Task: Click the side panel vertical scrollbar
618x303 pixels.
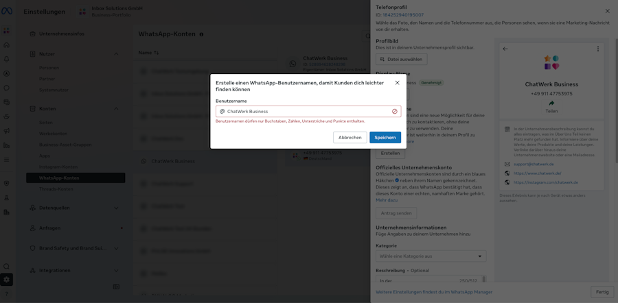Action: 616,100
